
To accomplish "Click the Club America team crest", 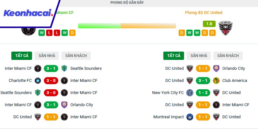I will click(216, 81).
